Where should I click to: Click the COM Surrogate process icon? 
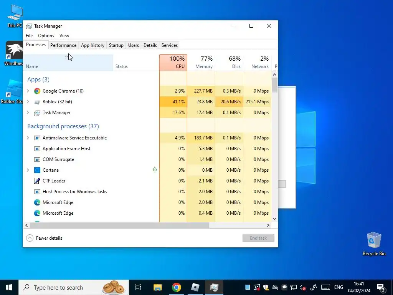click(37, 159)
